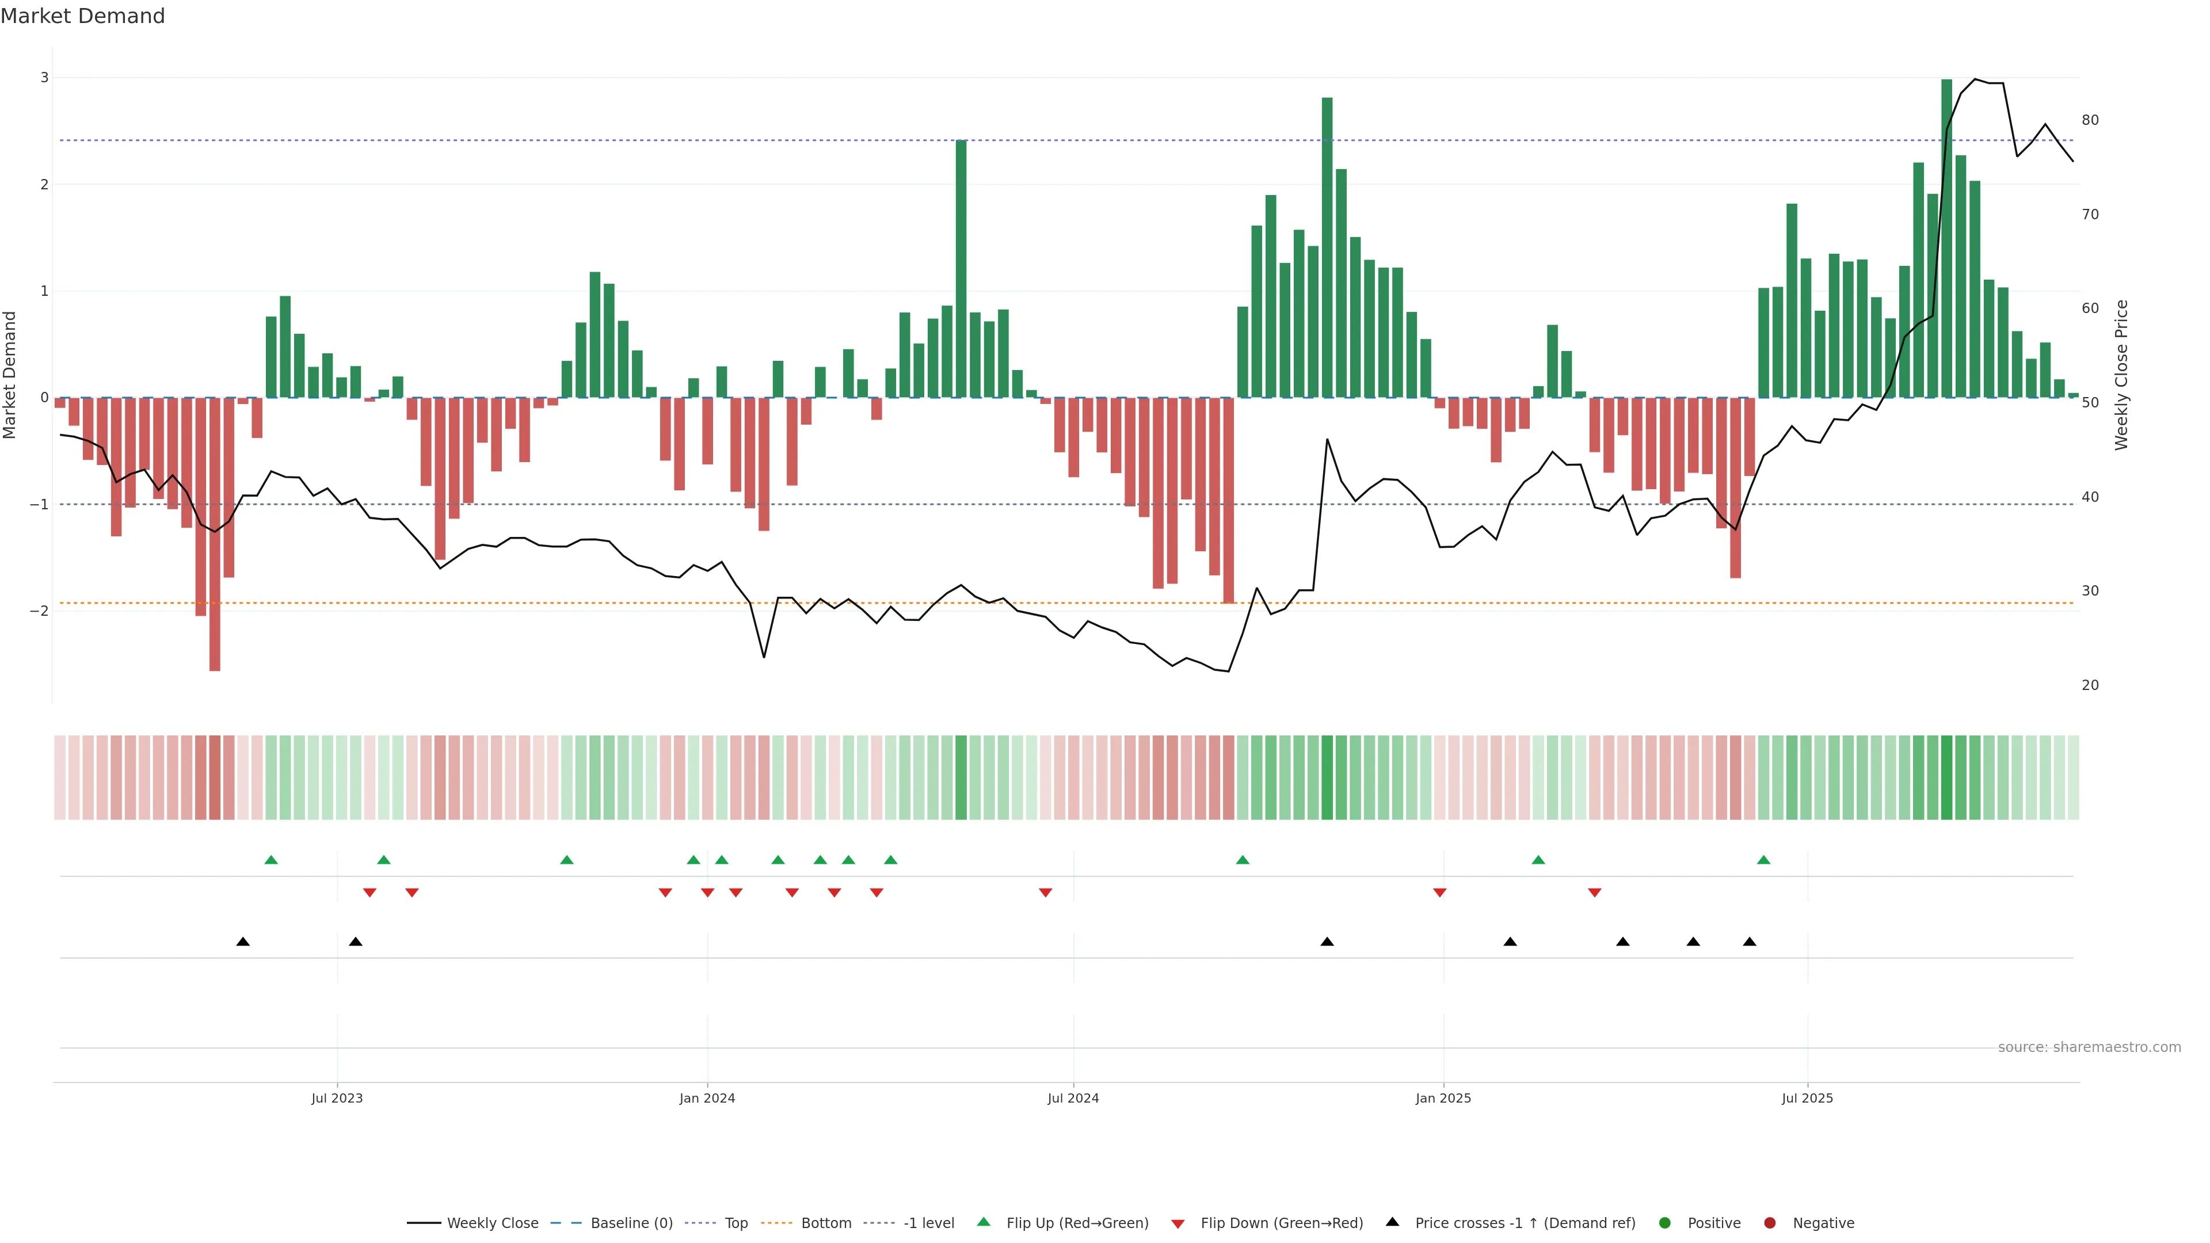
Task: Click the darkest green heatmap cell
Action: [1946, 777]
